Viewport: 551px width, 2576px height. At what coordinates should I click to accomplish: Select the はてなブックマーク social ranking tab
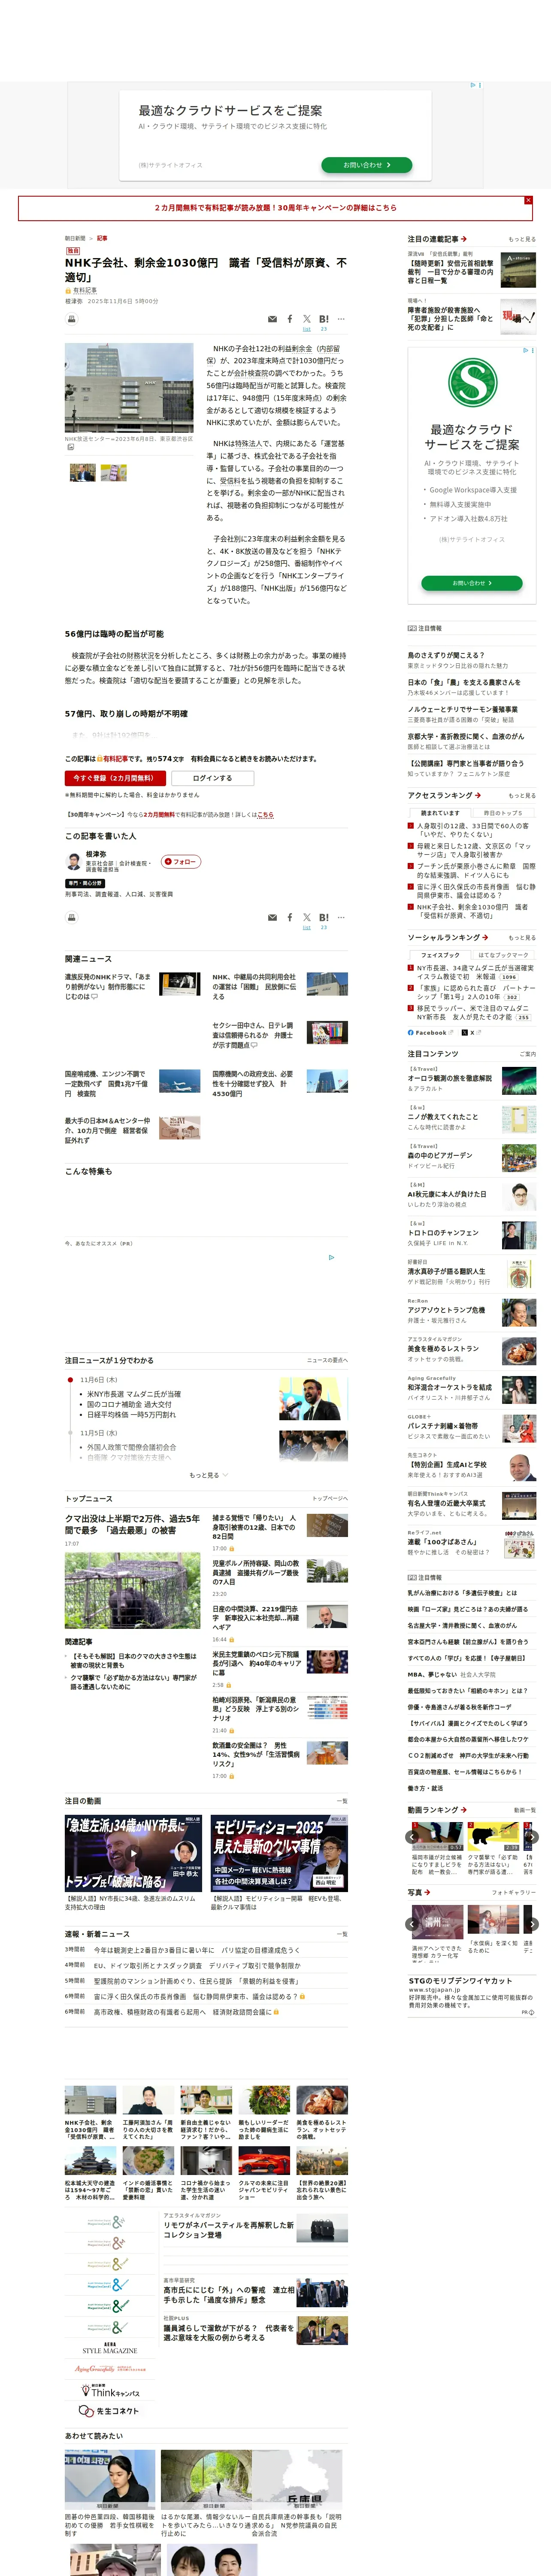click(503, 955)
